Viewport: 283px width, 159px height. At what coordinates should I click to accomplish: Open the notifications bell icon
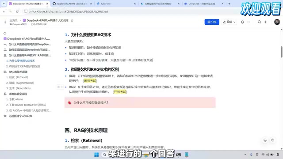242,22
